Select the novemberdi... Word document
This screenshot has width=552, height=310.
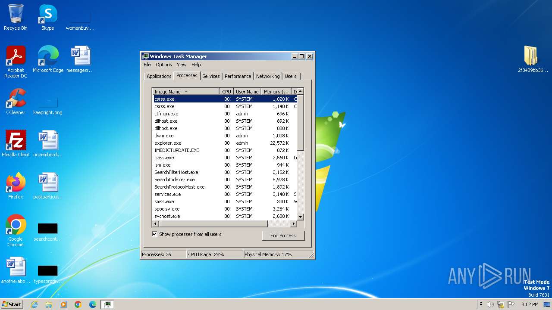coord(48,143)
